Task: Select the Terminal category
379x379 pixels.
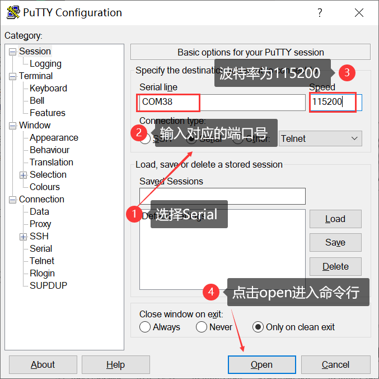Action: 36,76
